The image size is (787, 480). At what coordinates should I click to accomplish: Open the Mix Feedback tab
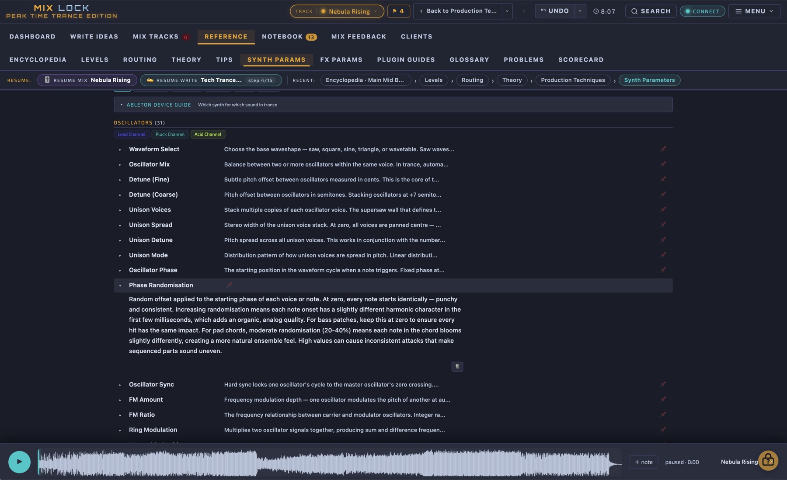pos(359,37)
